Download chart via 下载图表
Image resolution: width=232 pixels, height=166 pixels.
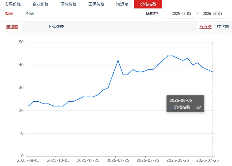tap(56, 27)
